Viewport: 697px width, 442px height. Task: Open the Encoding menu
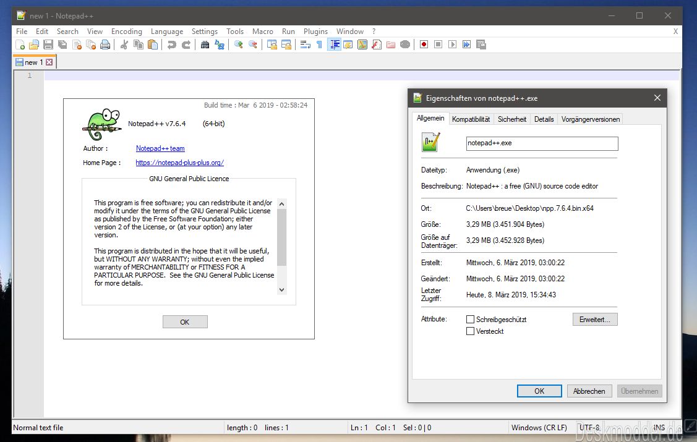pyautogui.click(x=127, y=32)
